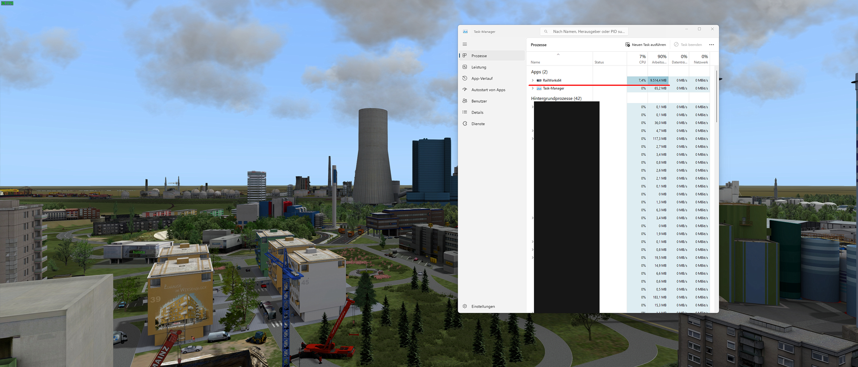Screen dimensions: 858x367
Task: Click the 7,4% CPU value
Action: coord(637,80)
